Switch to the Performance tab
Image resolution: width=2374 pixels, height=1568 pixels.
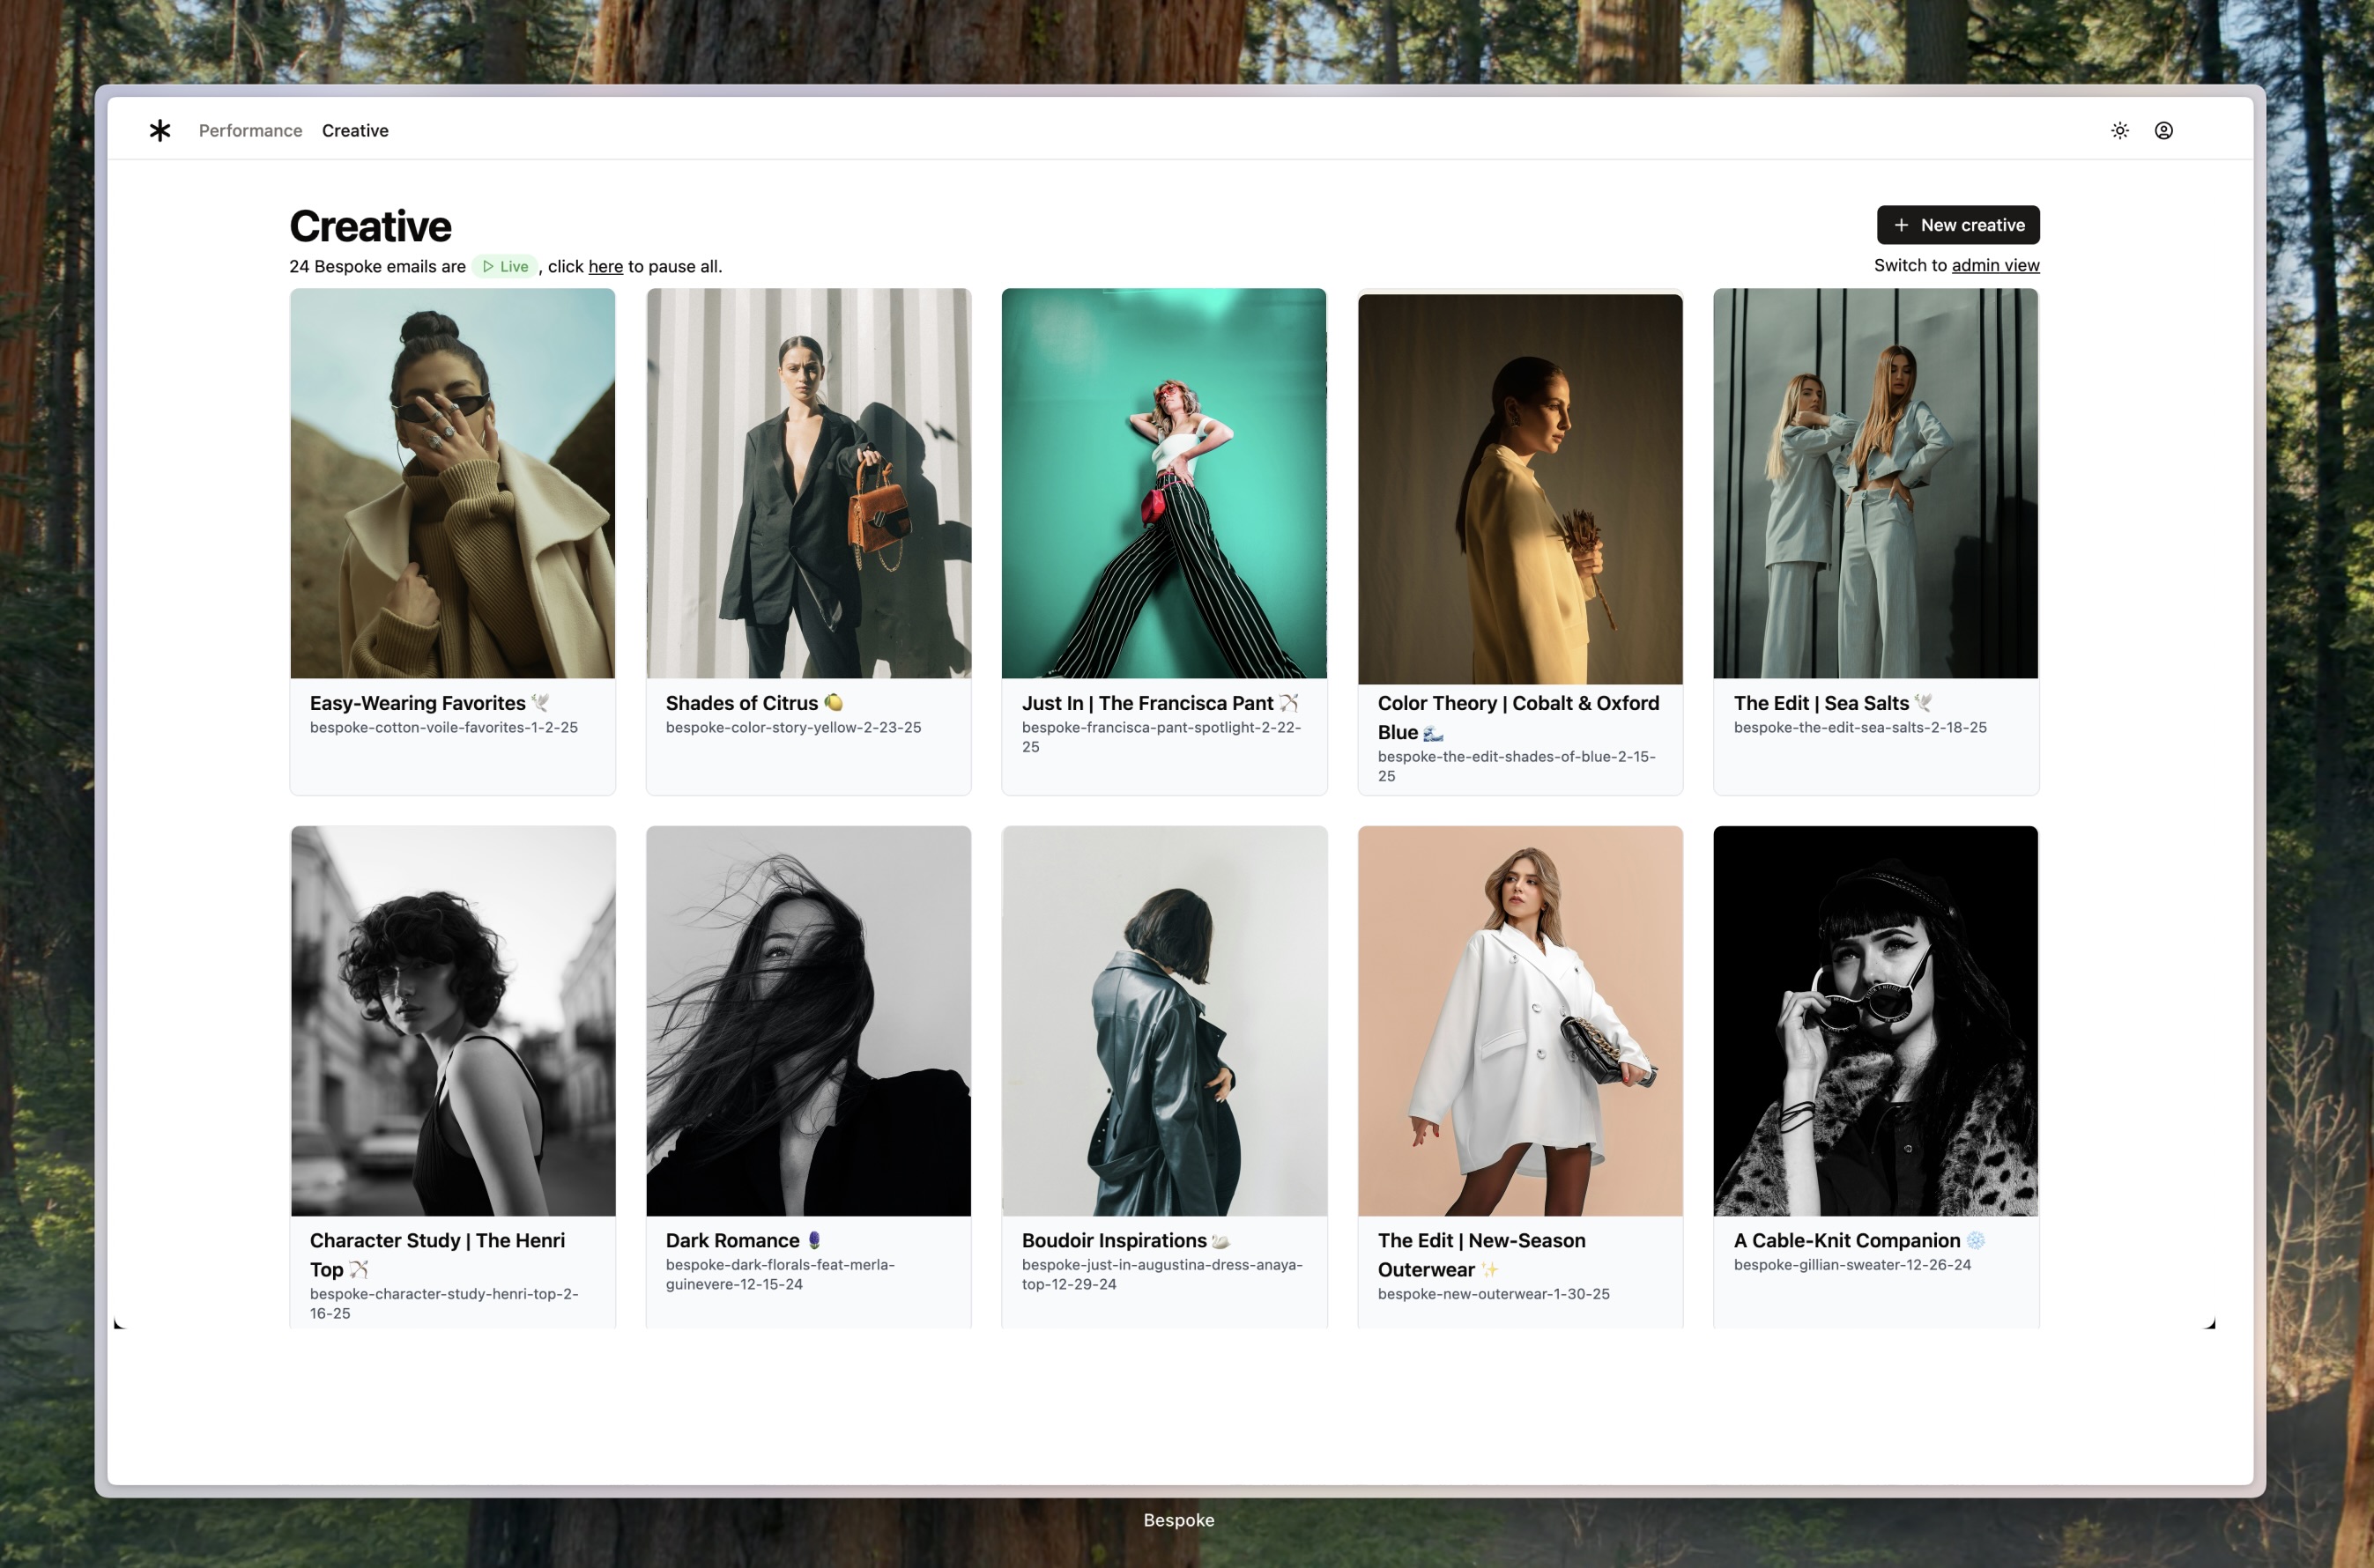250,130
